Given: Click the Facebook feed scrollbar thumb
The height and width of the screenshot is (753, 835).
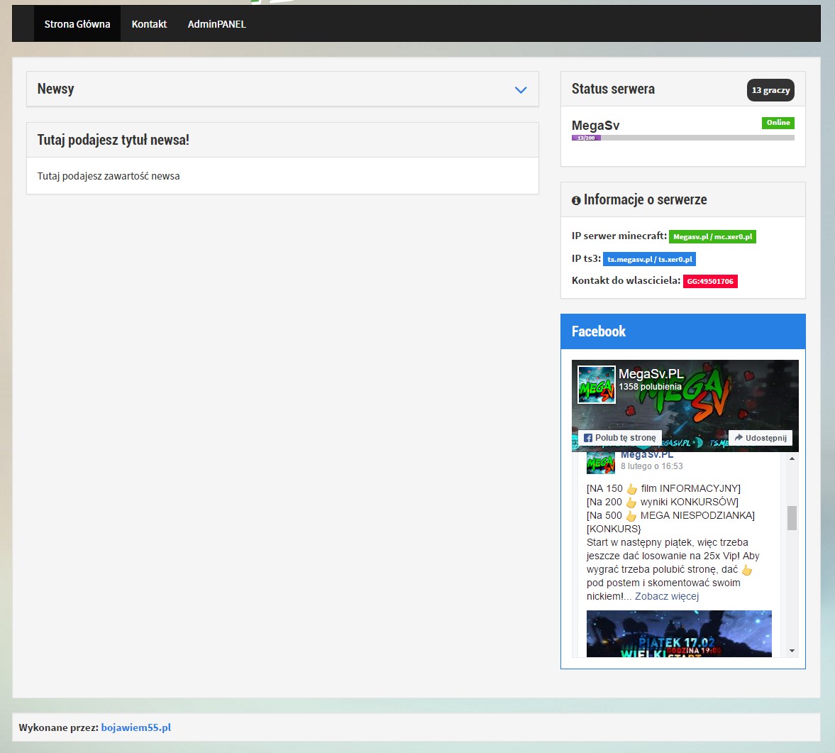Looking at the screenshot, I should tap(792, 517).
